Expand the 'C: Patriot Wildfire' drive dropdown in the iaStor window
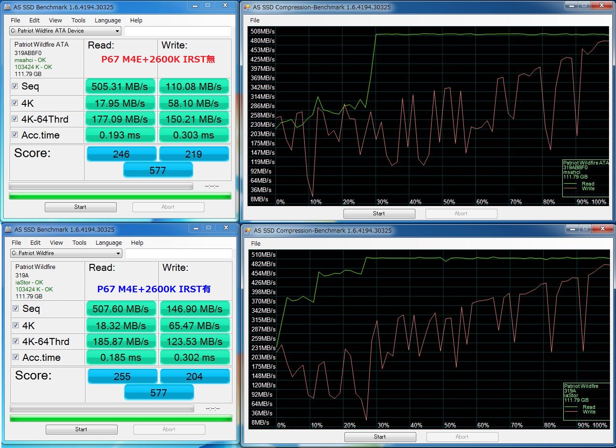Image resolution: width=616 pixels, height=448 pixels. (x=66, y=253)
